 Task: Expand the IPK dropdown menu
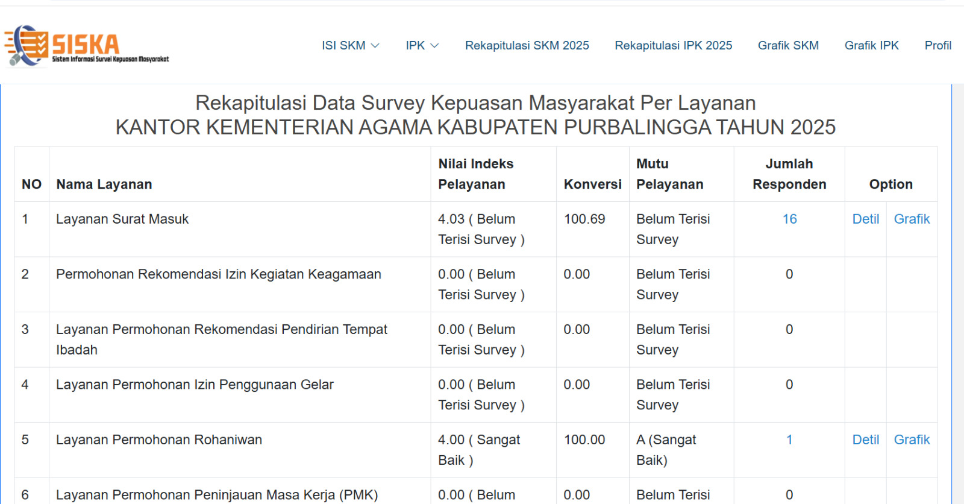coord(422,45)
